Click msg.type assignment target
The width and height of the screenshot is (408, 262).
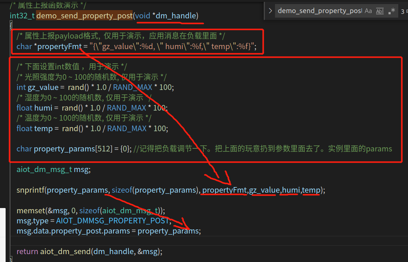33,221
